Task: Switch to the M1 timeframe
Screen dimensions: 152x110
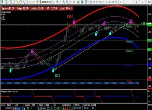Action: click(91, 2)
